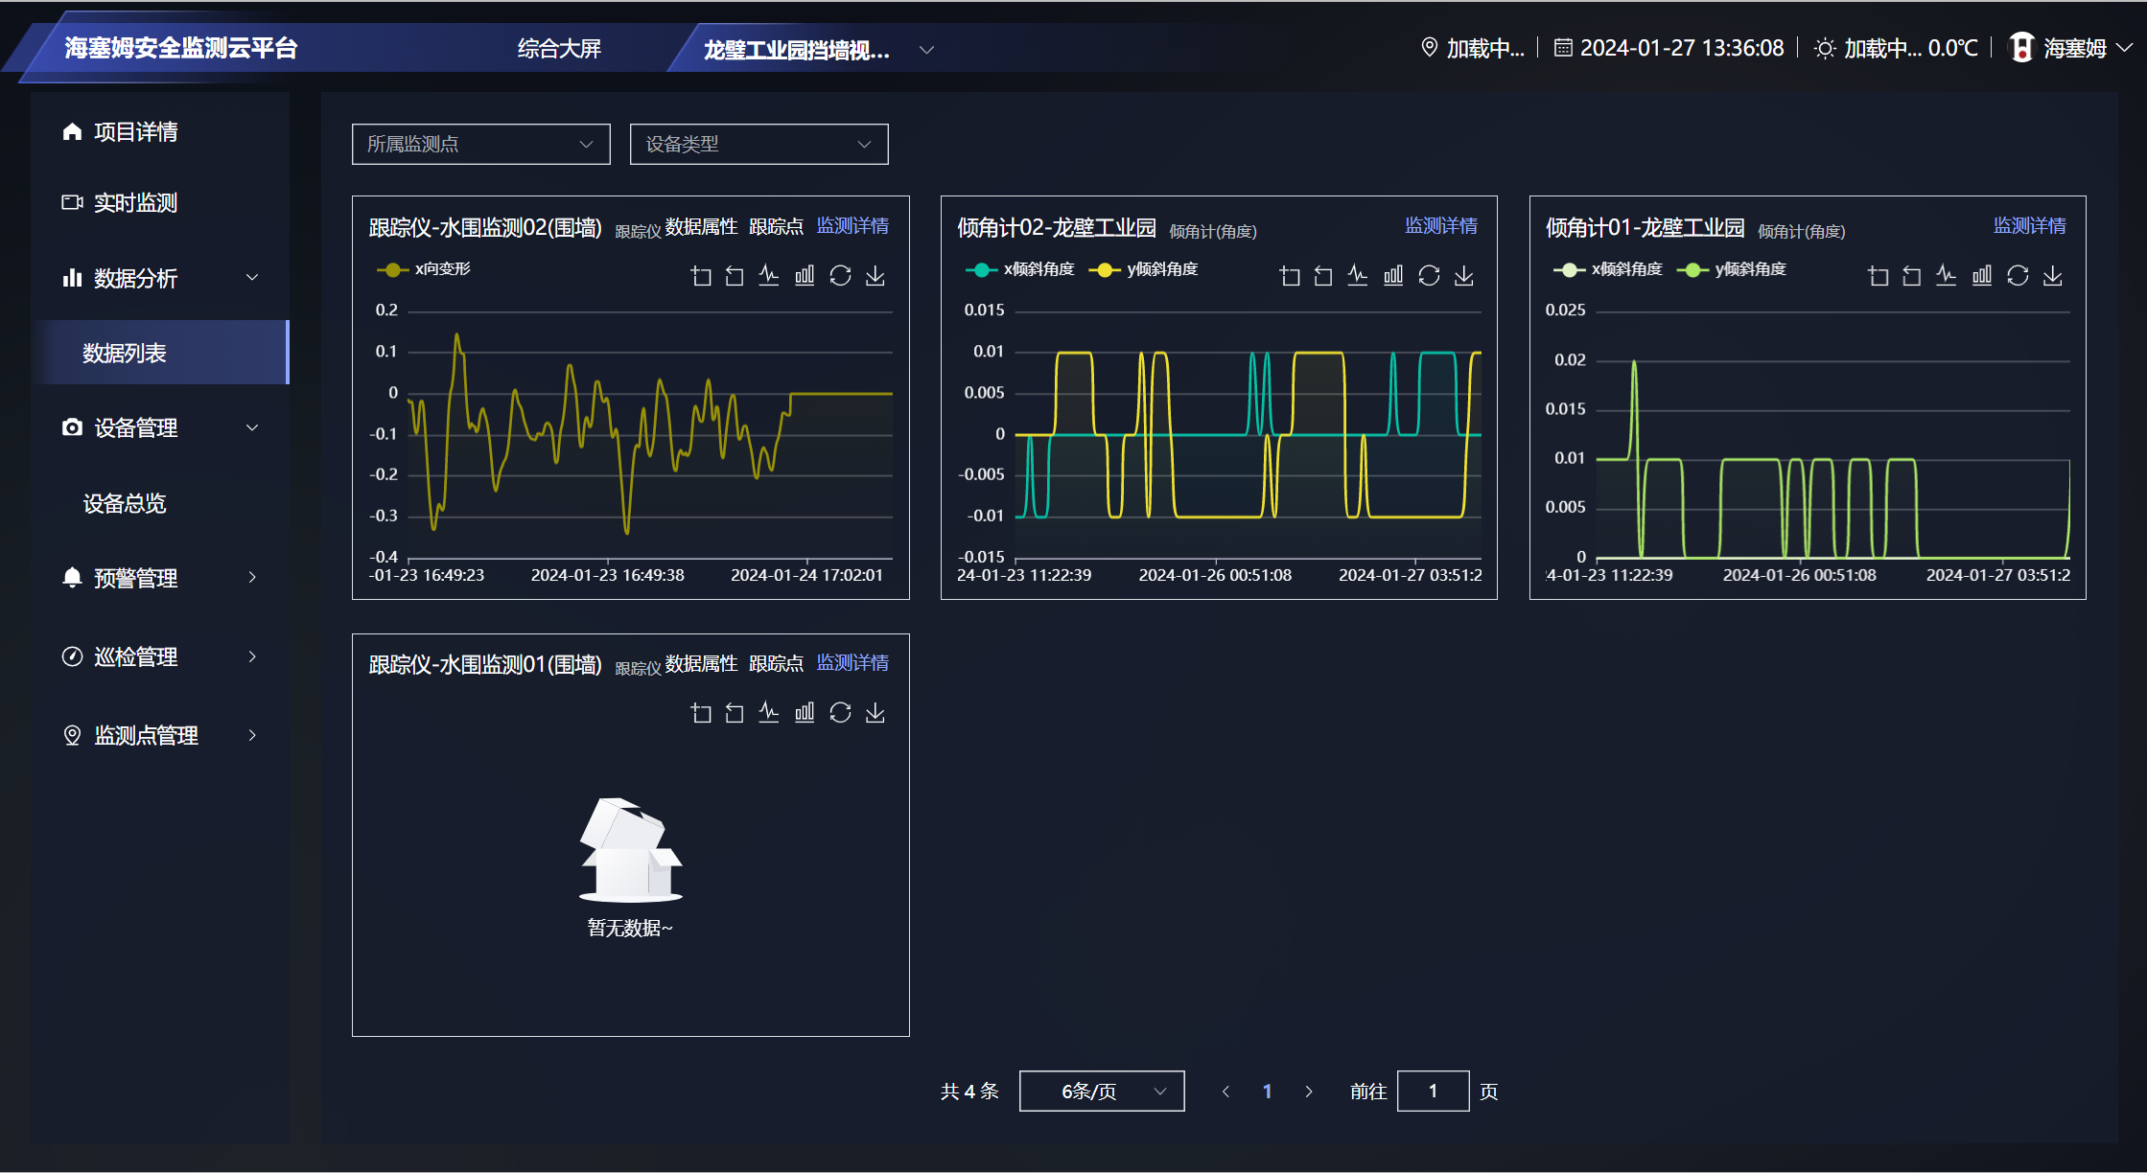Toggle x向变形 legend series
This screenshot has height=1173, width=2147.
(424, 269)
